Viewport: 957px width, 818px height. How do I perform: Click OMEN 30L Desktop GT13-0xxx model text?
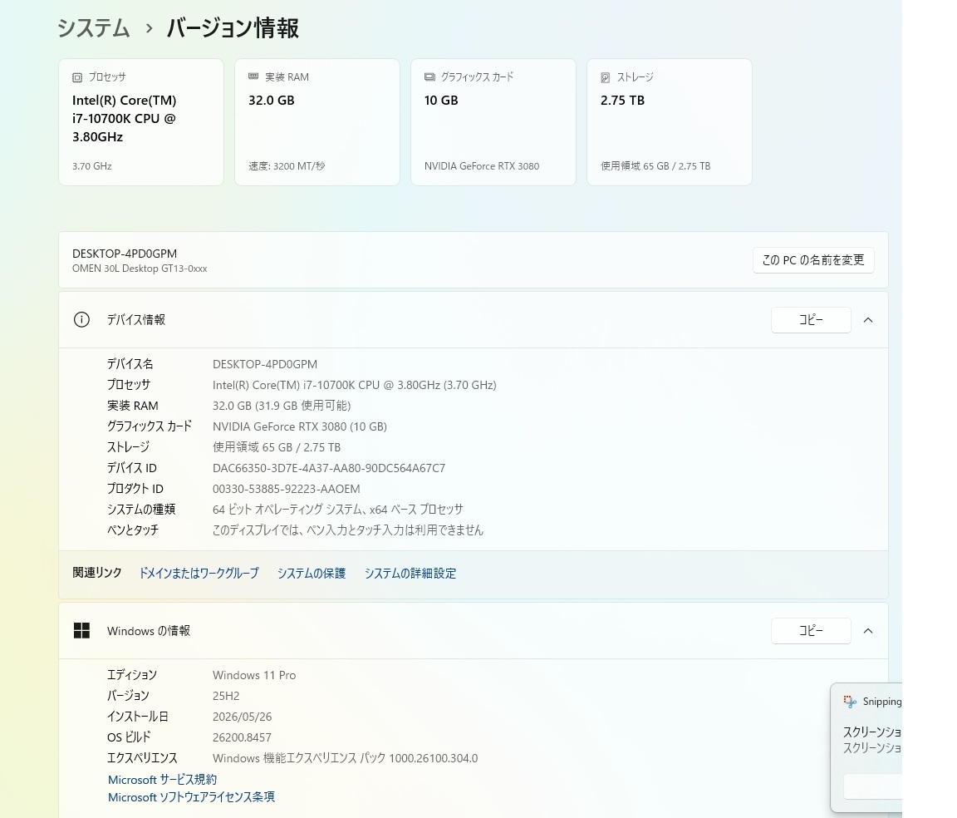coord(140,269)
